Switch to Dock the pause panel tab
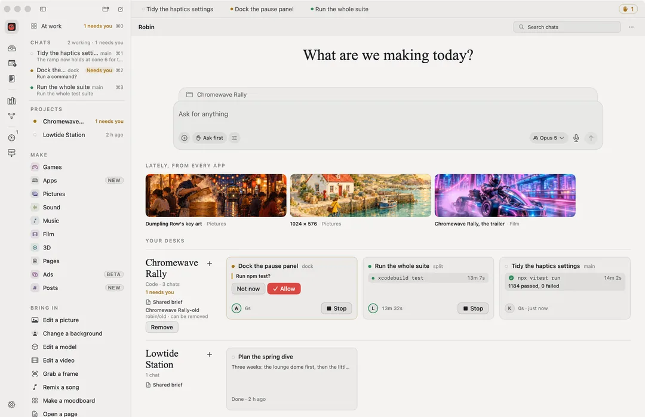 [x=262, y=9]
